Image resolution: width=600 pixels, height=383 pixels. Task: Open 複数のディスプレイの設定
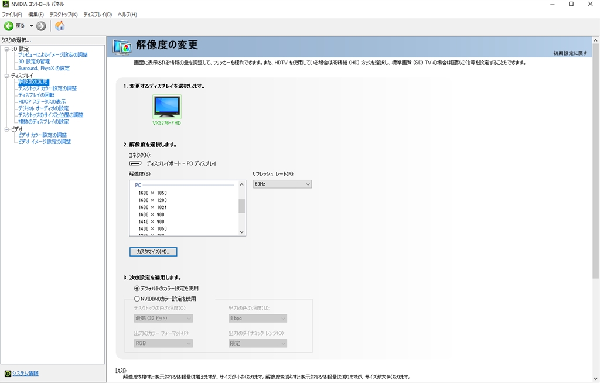(x=43, y=122)
